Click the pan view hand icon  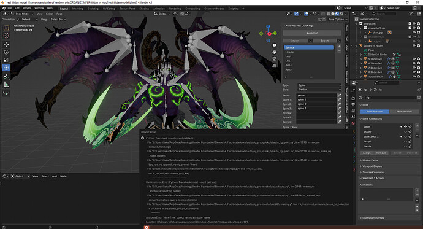(274, 52)
